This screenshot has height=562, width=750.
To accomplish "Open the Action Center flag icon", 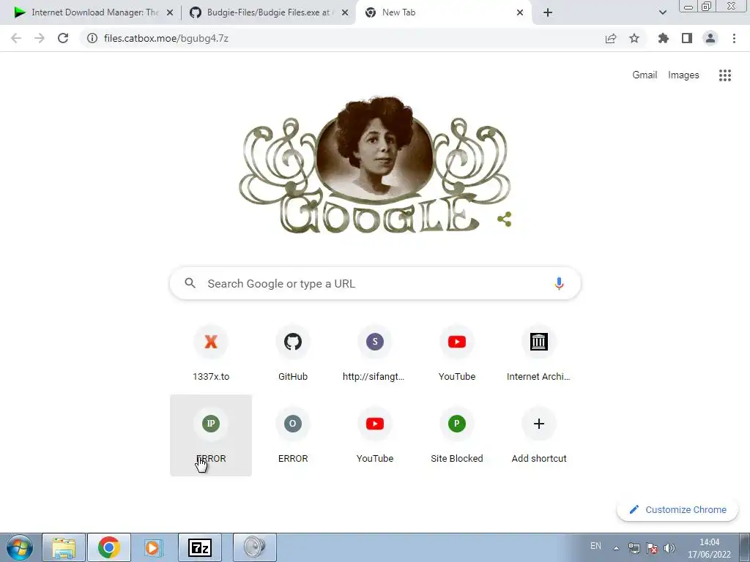I will click(x=651, y=548).
